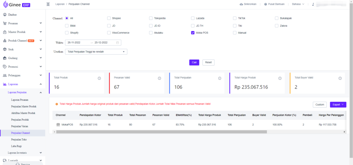
Task: Check the TikTok channel checkbox
Action: point(235,18)
